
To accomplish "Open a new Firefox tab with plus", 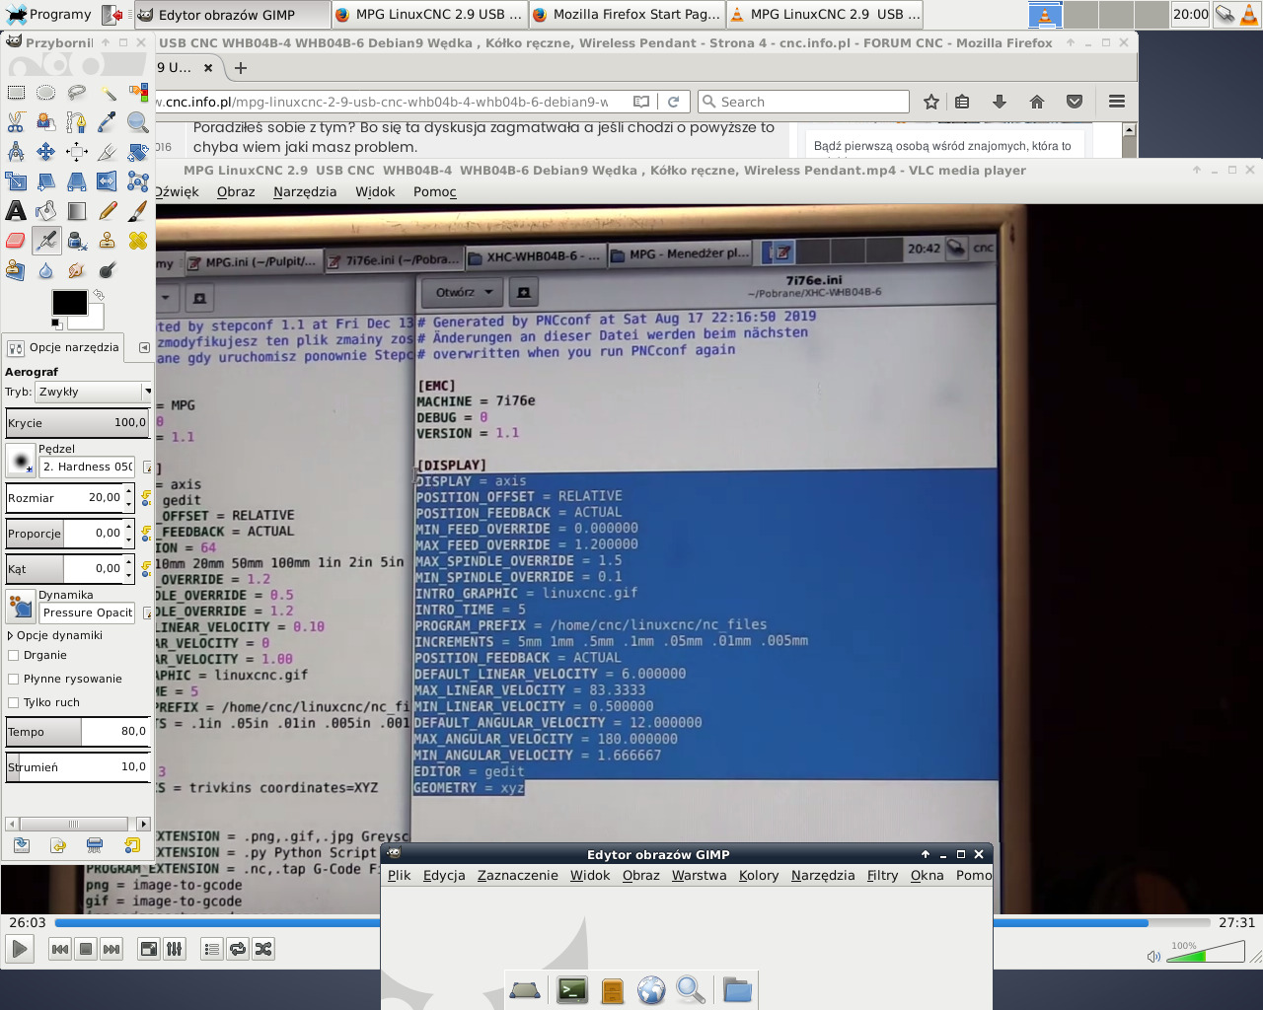I will point(241,68).
